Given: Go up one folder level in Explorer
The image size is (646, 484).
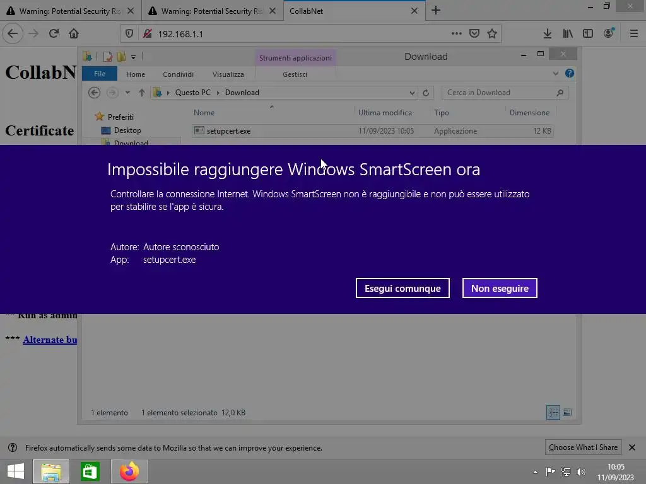Looking at the screenshot, I should [x=142, y=93].
